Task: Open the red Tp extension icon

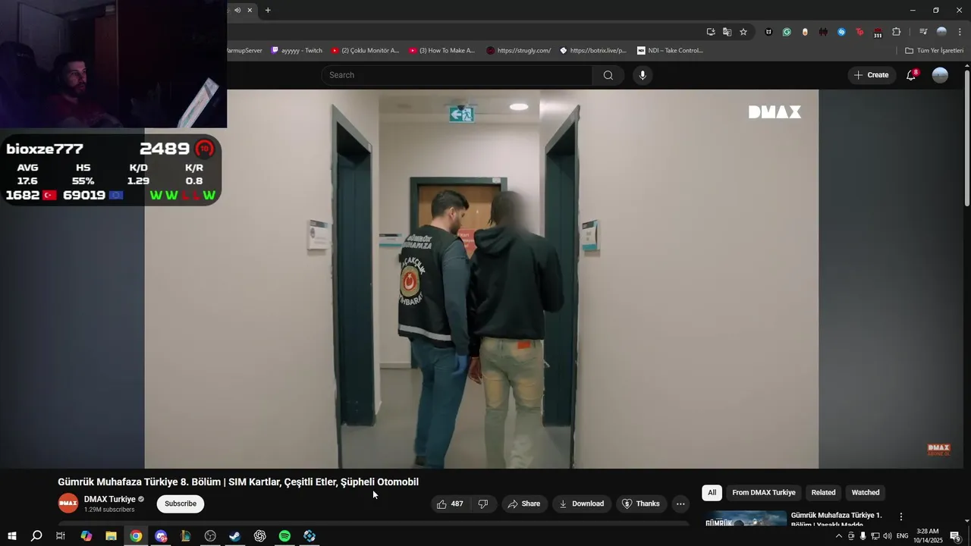Action: click(x=859, y=32)
